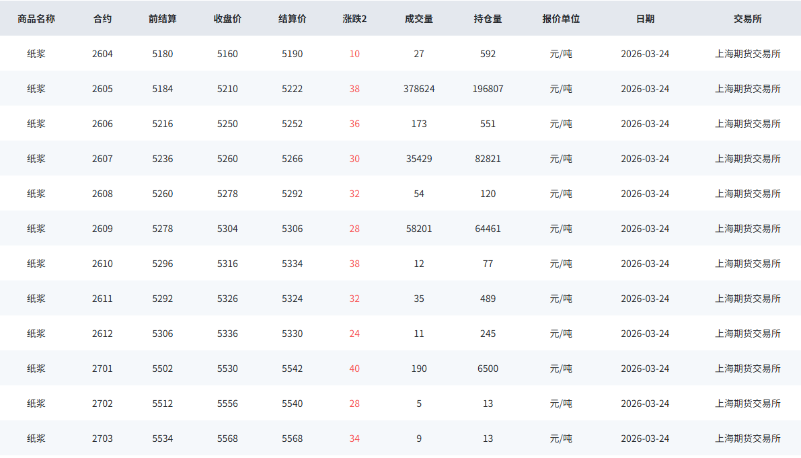
Task: Select the 378624 volume cell
Action: [419, 89]
